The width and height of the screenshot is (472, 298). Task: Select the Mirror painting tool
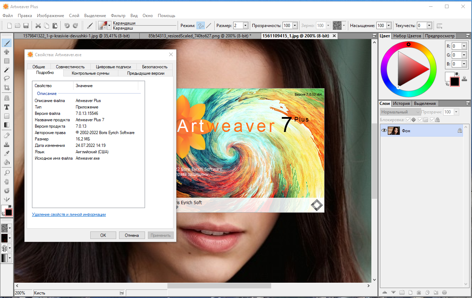point(6,199)
